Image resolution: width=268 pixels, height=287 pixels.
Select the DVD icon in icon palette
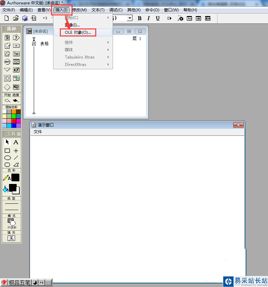pyautogui.click(x=16, y=78)
